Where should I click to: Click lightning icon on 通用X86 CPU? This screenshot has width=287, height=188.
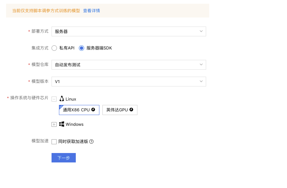(x=93, y=109)
